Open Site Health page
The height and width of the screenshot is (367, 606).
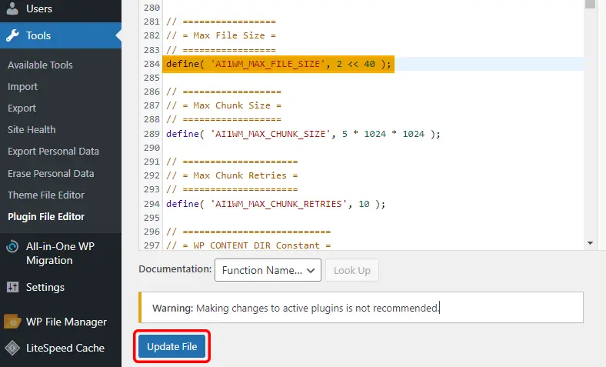pos(32,130)
